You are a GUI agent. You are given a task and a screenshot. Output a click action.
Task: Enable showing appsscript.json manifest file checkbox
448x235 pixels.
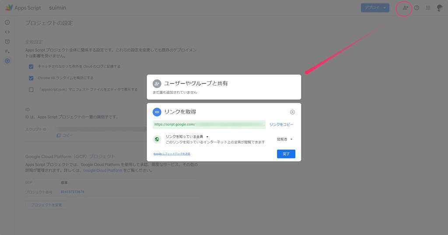[31, 90]
